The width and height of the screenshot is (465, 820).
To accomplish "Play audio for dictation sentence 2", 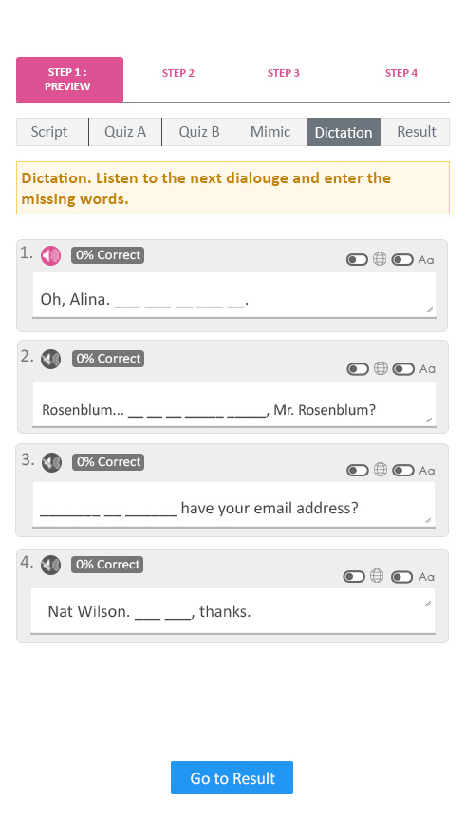I will [50, 360].
